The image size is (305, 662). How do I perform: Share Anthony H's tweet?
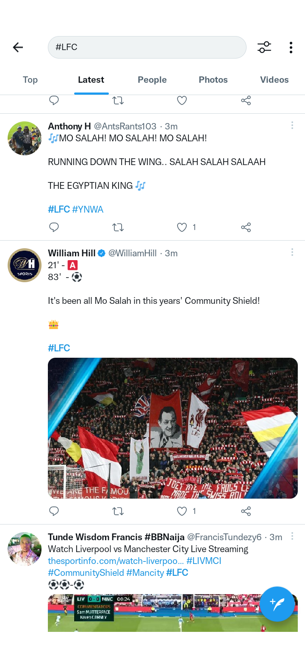tap(246, 227)
